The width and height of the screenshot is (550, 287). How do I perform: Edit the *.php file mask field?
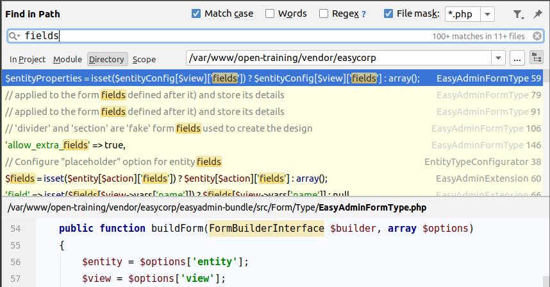462,14
